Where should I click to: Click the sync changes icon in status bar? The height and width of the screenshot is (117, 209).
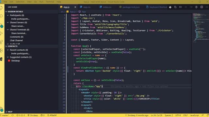[x=13, y=115]
